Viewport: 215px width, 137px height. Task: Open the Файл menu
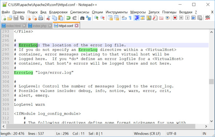tap(5, 12)
